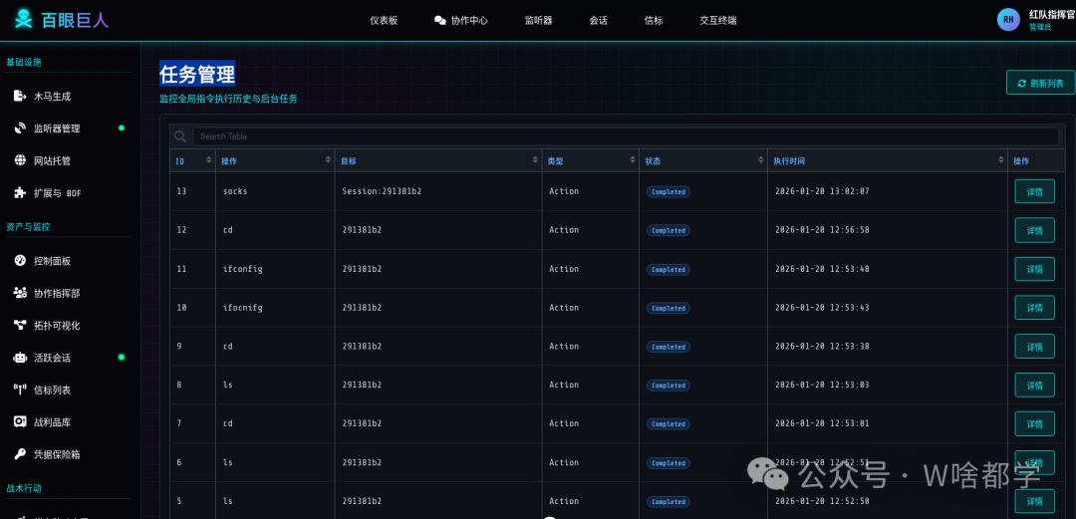Click the 控制面板 gauge icon
Screen dimensions: 1076x519
(x=20, y=261)
